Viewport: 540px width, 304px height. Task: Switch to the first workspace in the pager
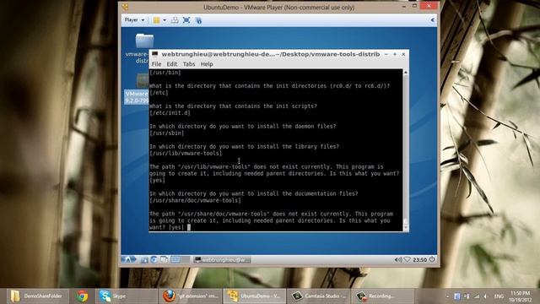(x=175, y=259)
